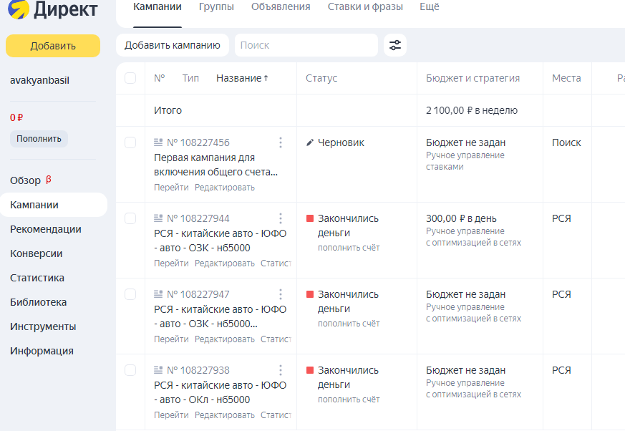Image resolution: width=625 pixels, height=431 pixels.
Task: Open three-dot menu for campaign 108227947
Action: [x=281, y=294]
